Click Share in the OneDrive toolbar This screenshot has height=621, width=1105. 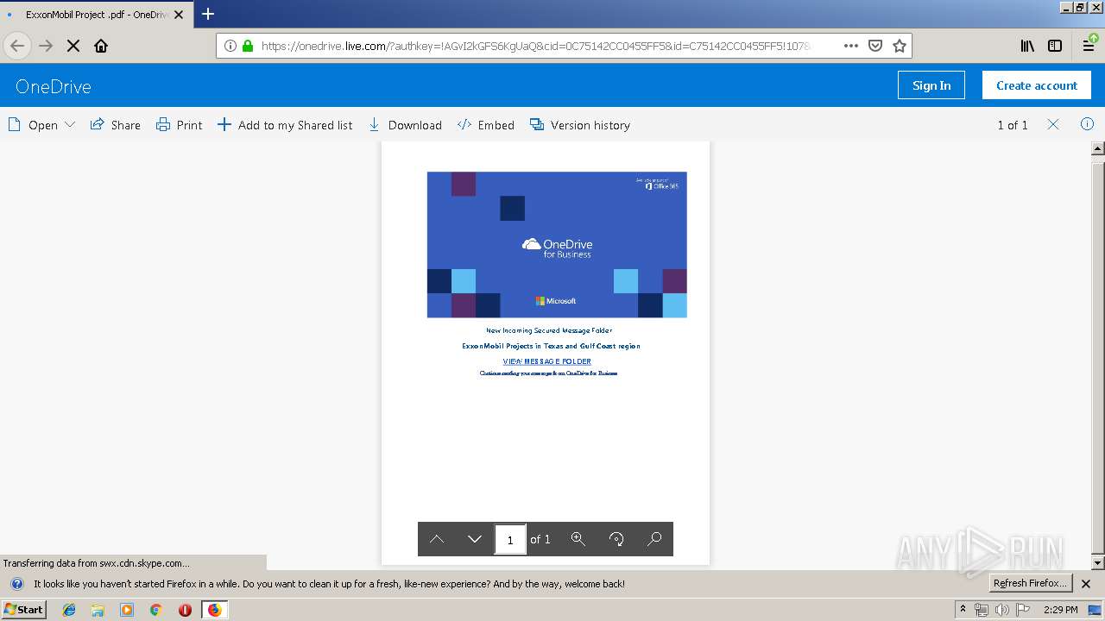[x=116, y=125]
